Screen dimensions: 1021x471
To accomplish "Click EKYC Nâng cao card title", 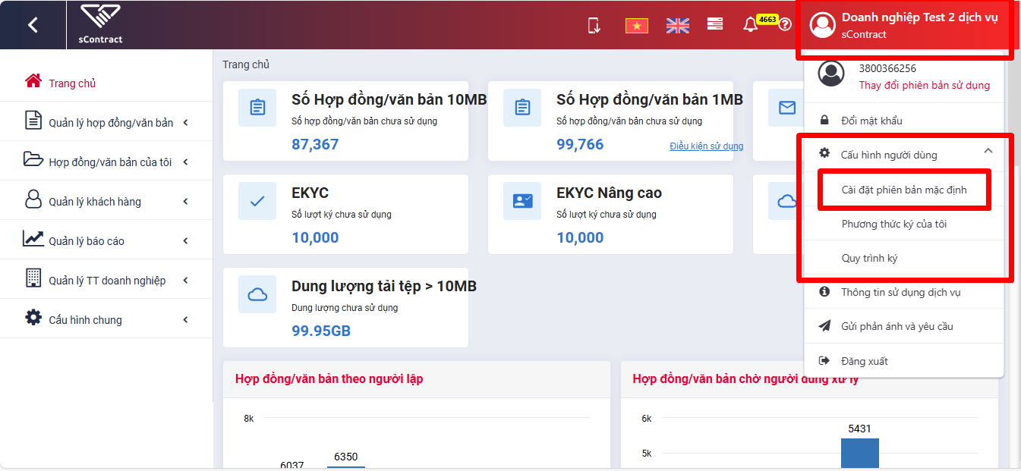I will tap(609, 193).
